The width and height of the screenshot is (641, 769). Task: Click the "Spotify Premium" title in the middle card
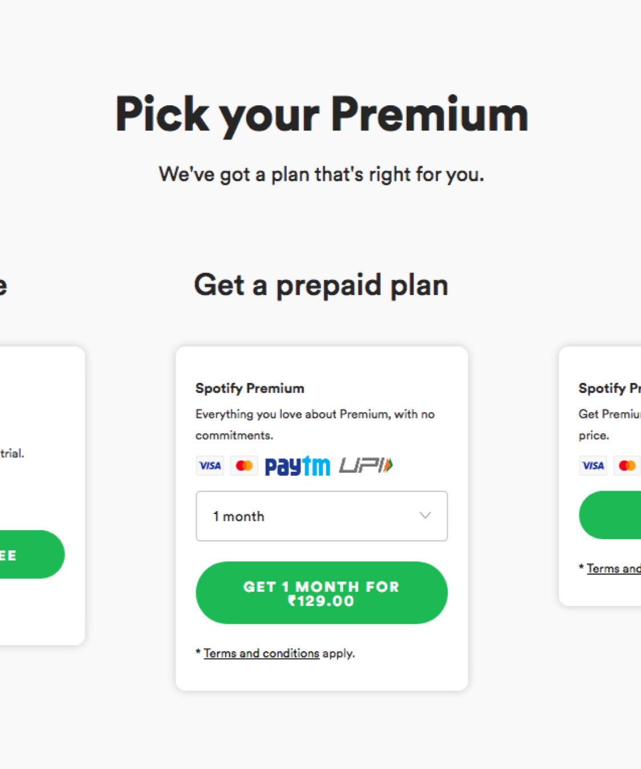click(x=250, y=389)
